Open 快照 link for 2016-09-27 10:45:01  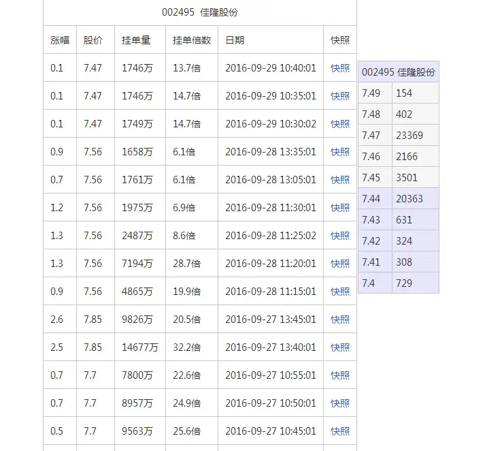340,431
